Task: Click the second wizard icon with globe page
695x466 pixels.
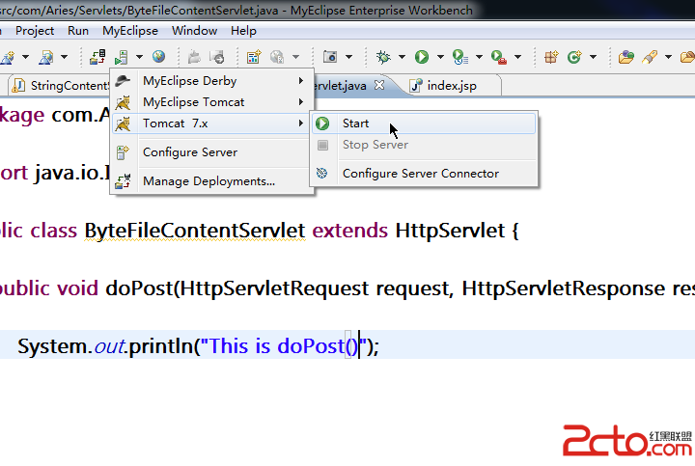Action: point(46,57)
